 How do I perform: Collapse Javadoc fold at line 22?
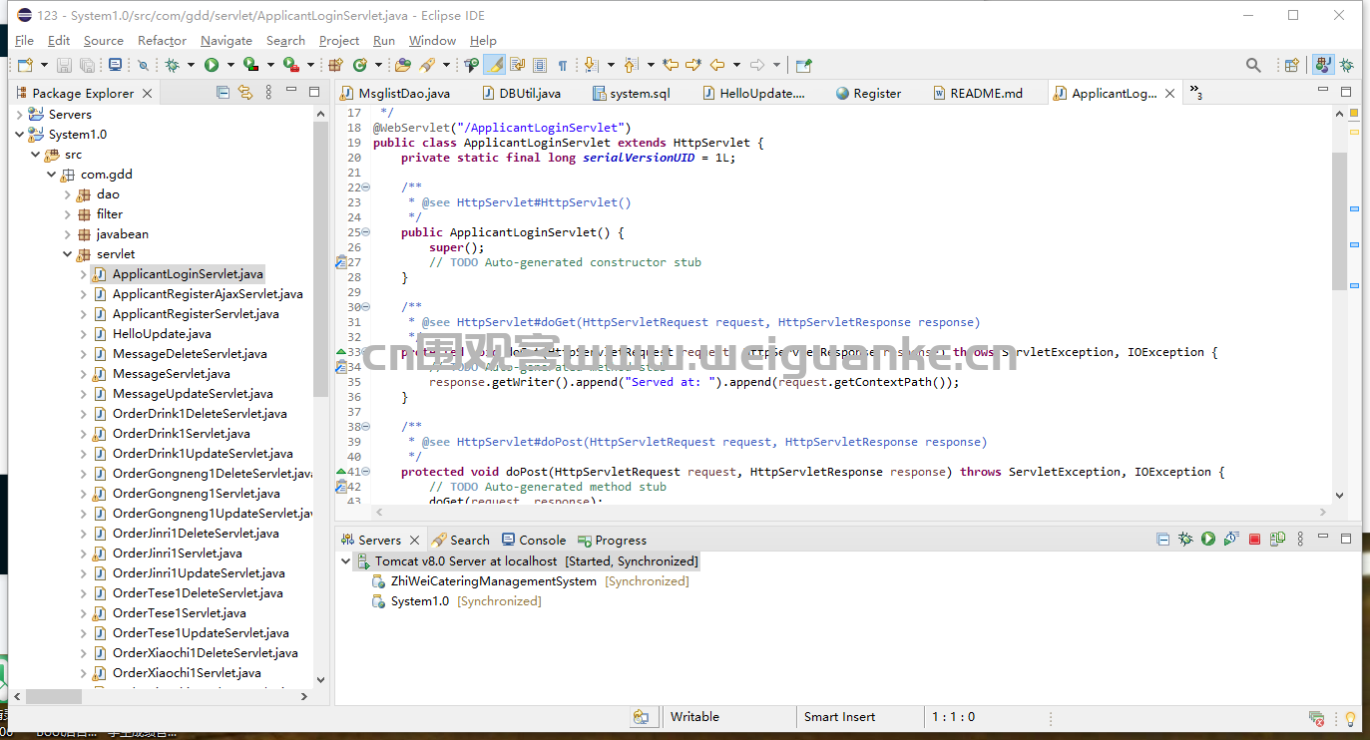coord(365,187)
